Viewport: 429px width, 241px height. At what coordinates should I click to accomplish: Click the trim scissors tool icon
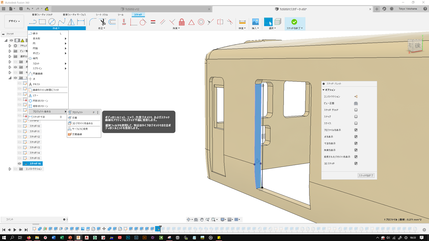pyautogui.click(x=103, y=22)
